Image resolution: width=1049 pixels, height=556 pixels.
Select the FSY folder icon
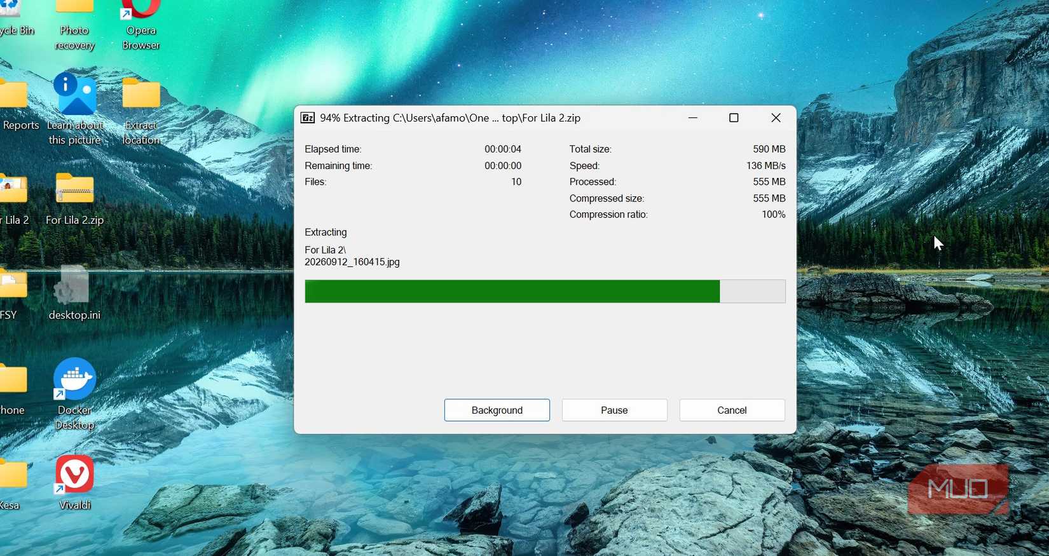pyautogui.click(x=13, y=294)
